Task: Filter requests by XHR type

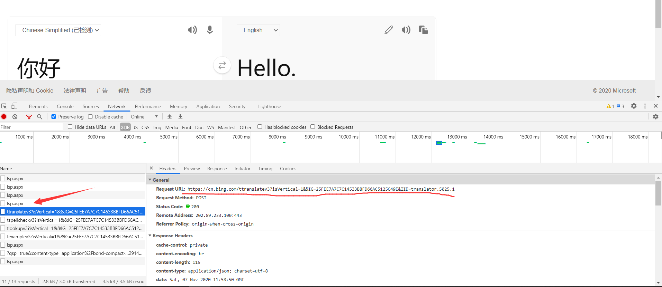Action: [x=125, y=127]
